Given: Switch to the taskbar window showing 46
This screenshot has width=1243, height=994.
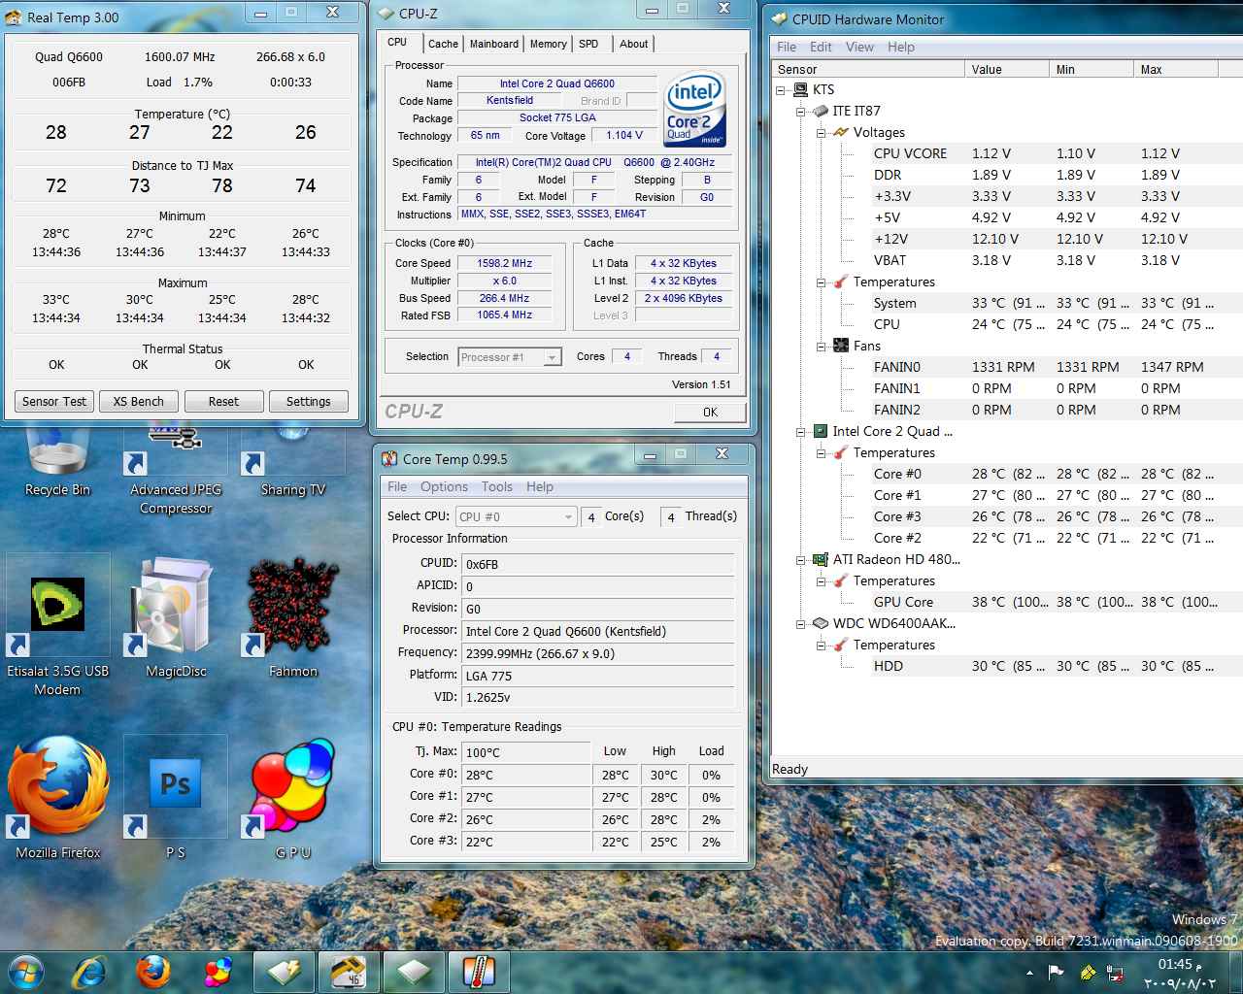Looking at the screenshot, I should (x=349, y=972).
